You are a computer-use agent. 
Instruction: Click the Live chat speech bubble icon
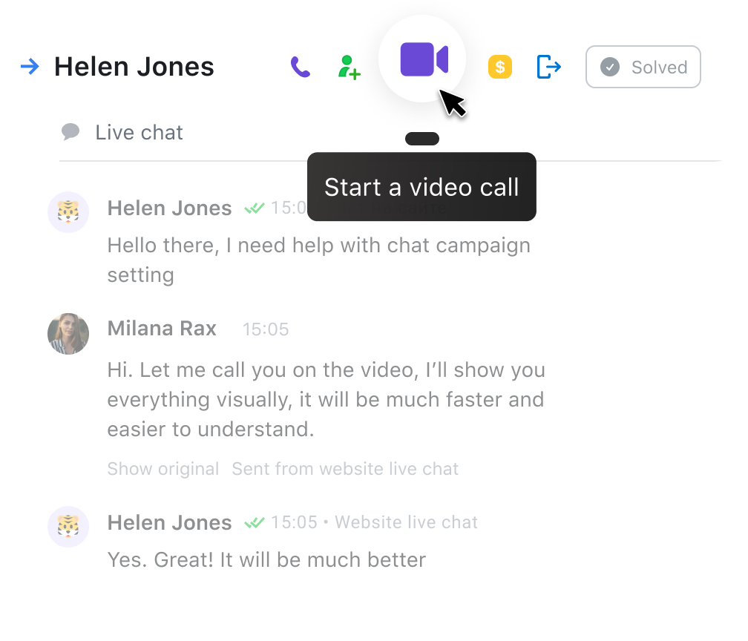point(70,133)
